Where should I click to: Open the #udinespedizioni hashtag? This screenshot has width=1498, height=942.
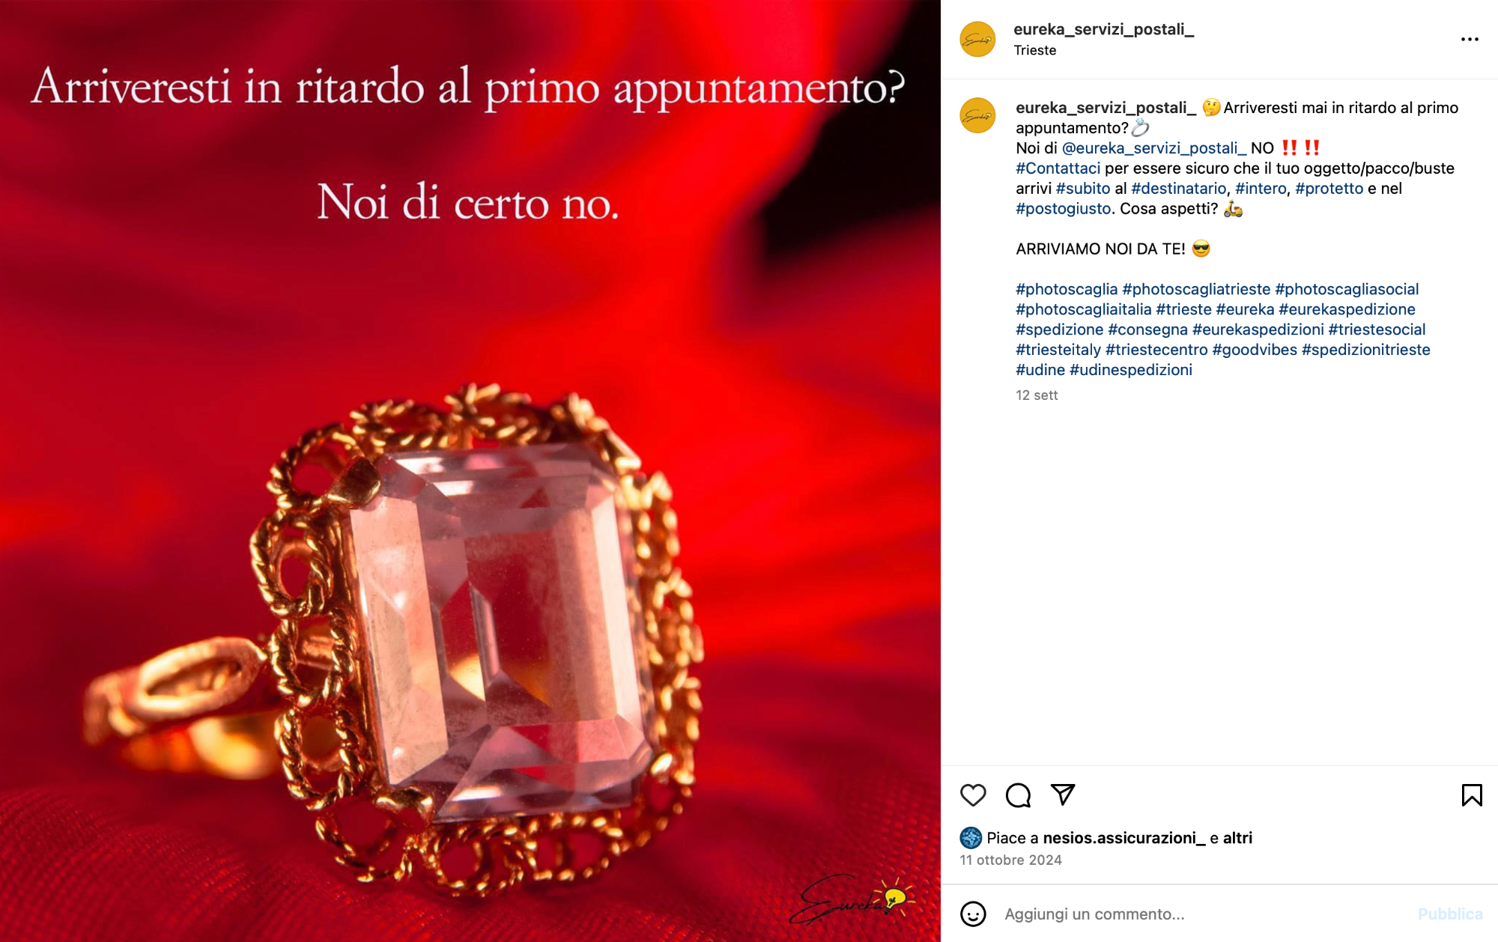pos(1130,370)
